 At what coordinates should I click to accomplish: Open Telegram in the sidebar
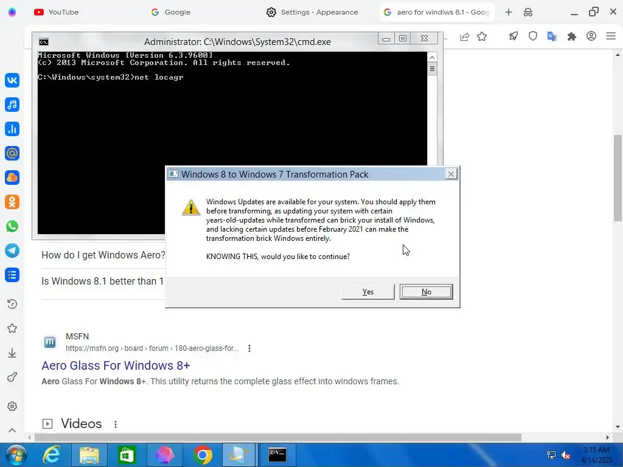click(x=12, y=251)
